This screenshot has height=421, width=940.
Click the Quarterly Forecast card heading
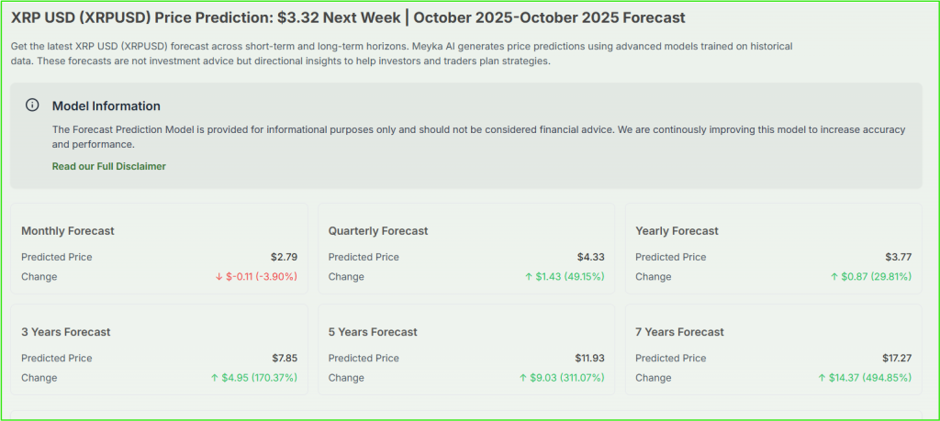(378, 231)
